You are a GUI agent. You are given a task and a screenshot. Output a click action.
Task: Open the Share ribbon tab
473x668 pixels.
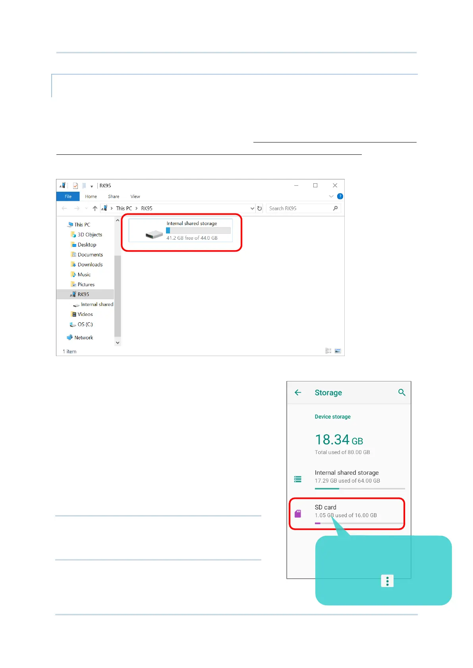pyautogui.click(x=114, y=196)
